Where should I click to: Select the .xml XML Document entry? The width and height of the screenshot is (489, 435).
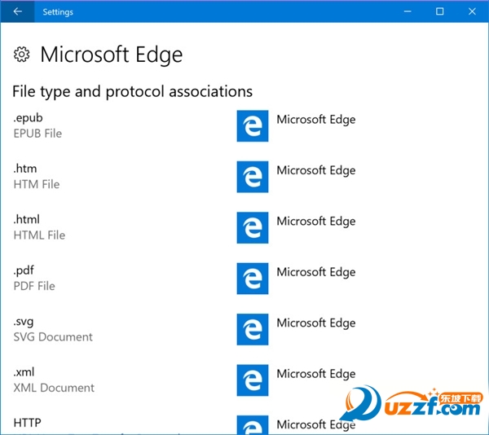(53, 380)
